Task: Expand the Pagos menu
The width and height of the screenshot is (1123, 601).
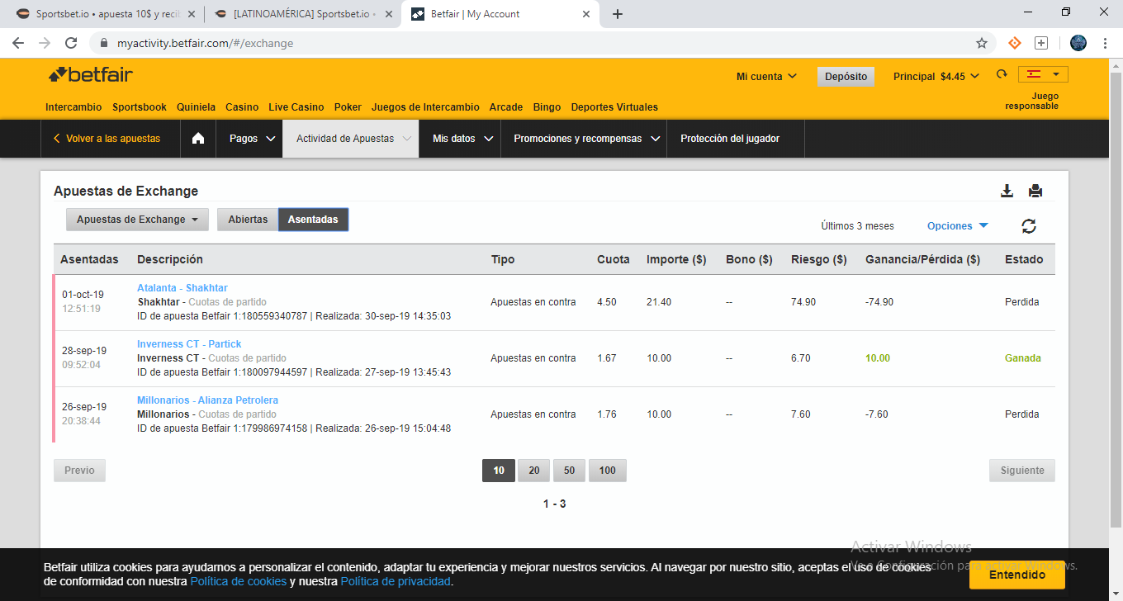Action: pos(252,139)
